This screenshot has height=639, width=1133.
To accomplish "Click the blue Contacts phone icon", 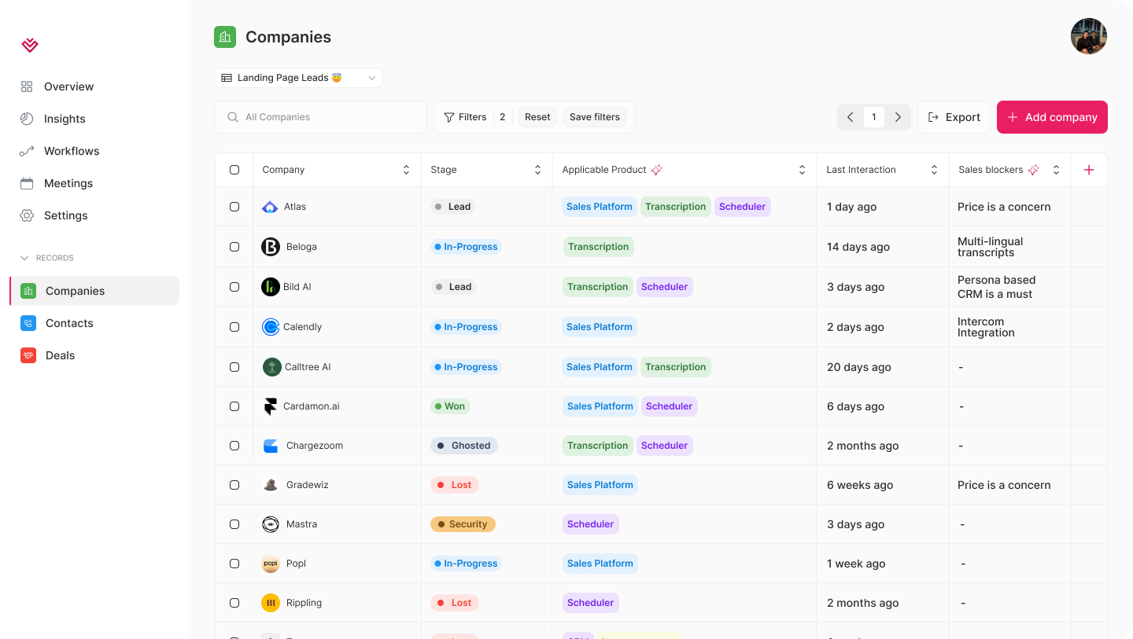I will coord(28,323).
